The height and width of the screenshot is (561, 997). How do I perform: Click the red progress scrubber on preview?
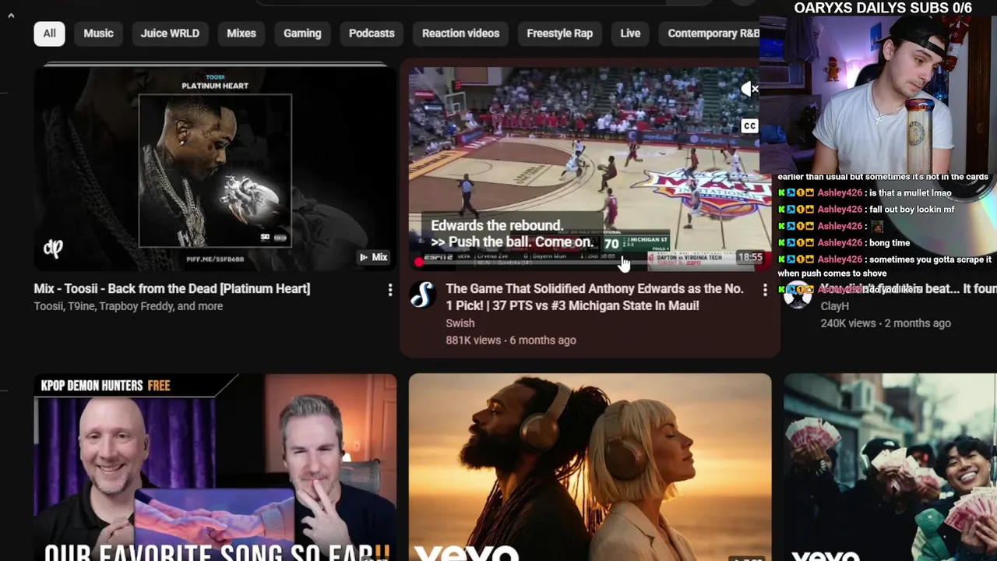(x=419, y=263)
